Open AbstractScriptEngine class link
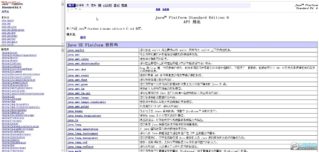Viewport: 319px width, 152px height. tap(13, 132)
